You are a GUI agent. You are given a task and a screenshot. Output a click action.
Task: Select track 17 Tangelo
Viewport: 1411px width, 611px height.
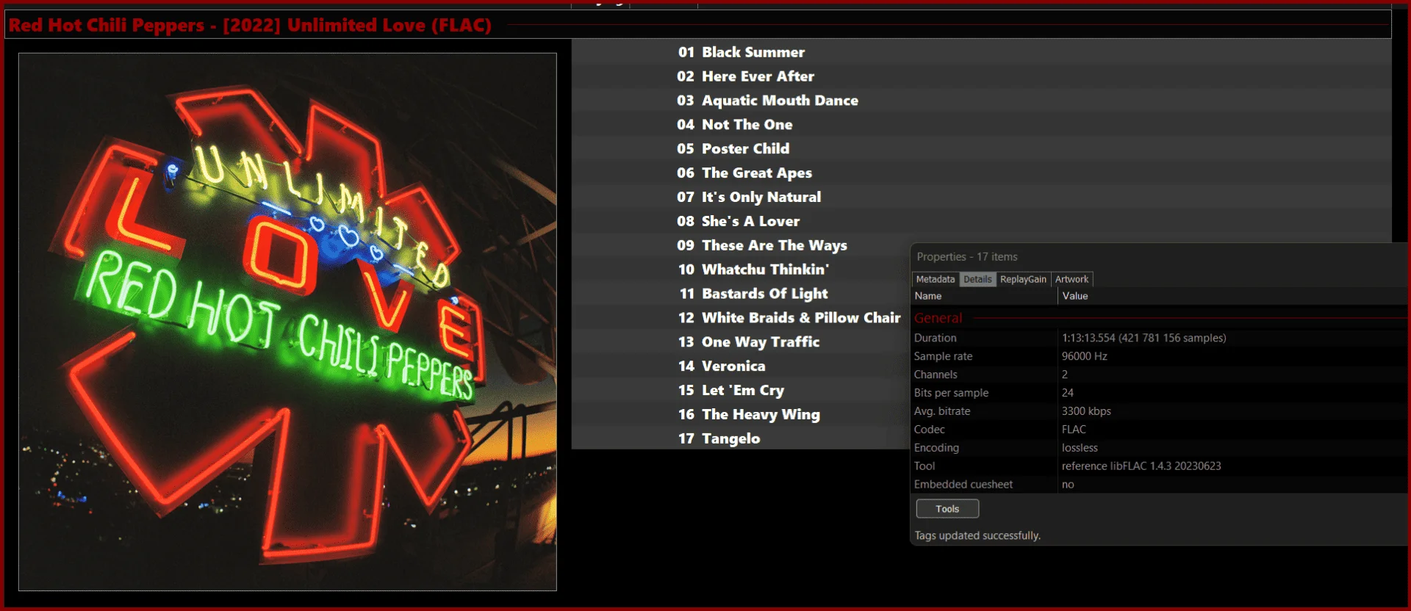(x=741, y=438)
